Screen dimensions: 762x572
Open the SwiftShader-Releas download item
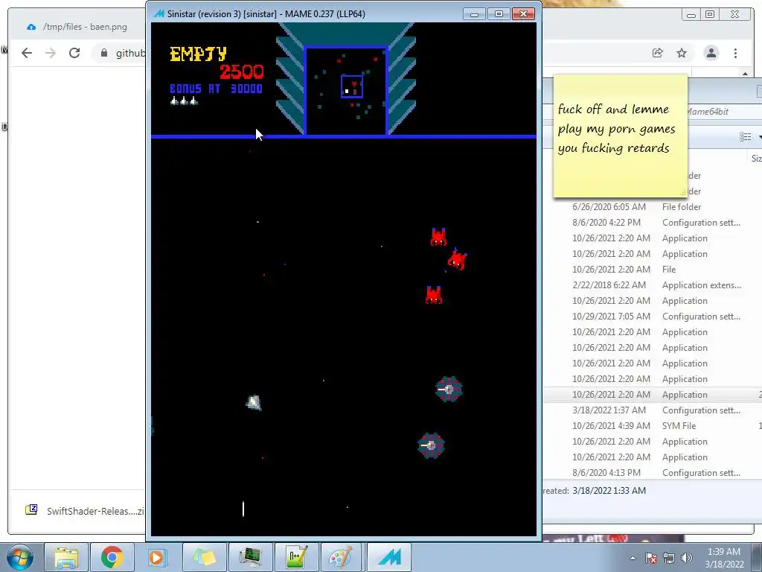[85, 511]
